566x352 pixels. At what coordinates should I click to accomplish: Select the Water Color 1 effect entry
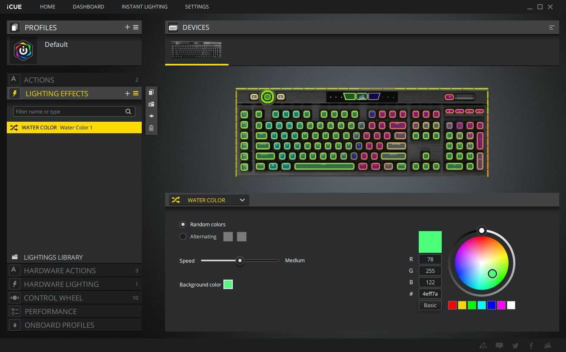click(x=74, y=128)
